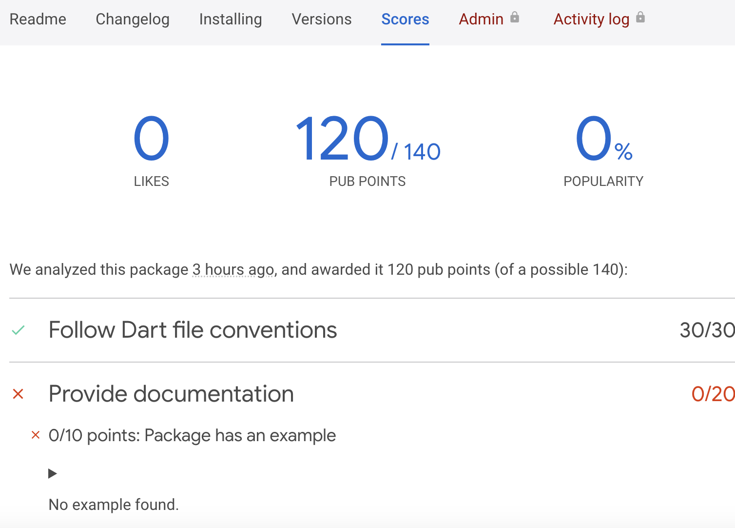The width and height of the screenshot is (735, 528).
Task: Click the red X beside Provide documentation
Action: click(19, 393)
